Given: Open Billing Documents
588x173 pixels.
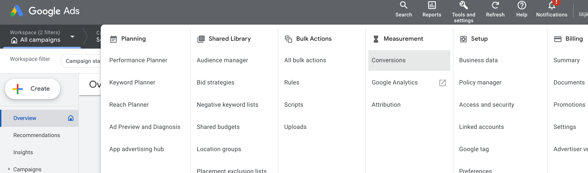Looking at the screenshot, I should coord(569,82).
